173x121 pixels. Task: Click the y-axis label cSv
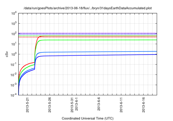point(7,54)
